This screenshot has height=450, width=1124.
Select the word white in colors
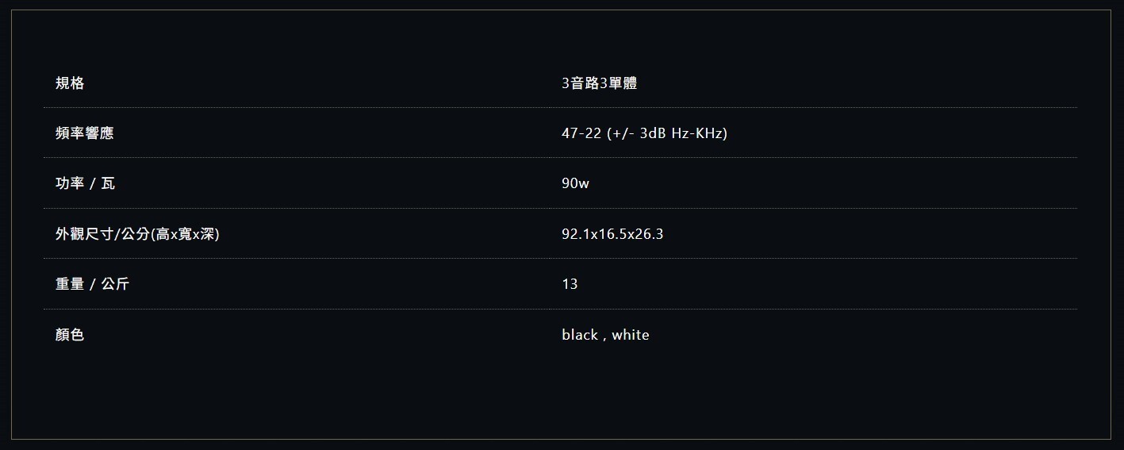click(x=631, y=335)
